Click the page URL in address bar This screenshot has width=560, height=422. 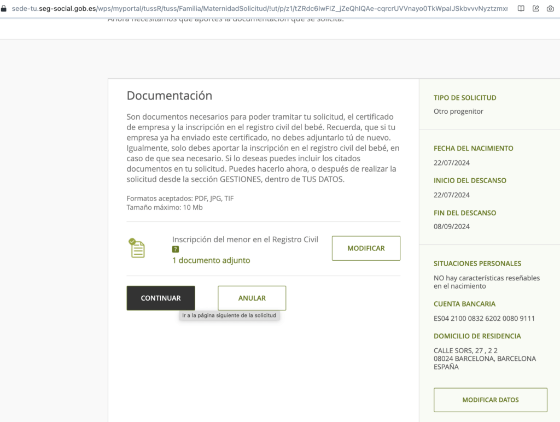tap(259, 9)
